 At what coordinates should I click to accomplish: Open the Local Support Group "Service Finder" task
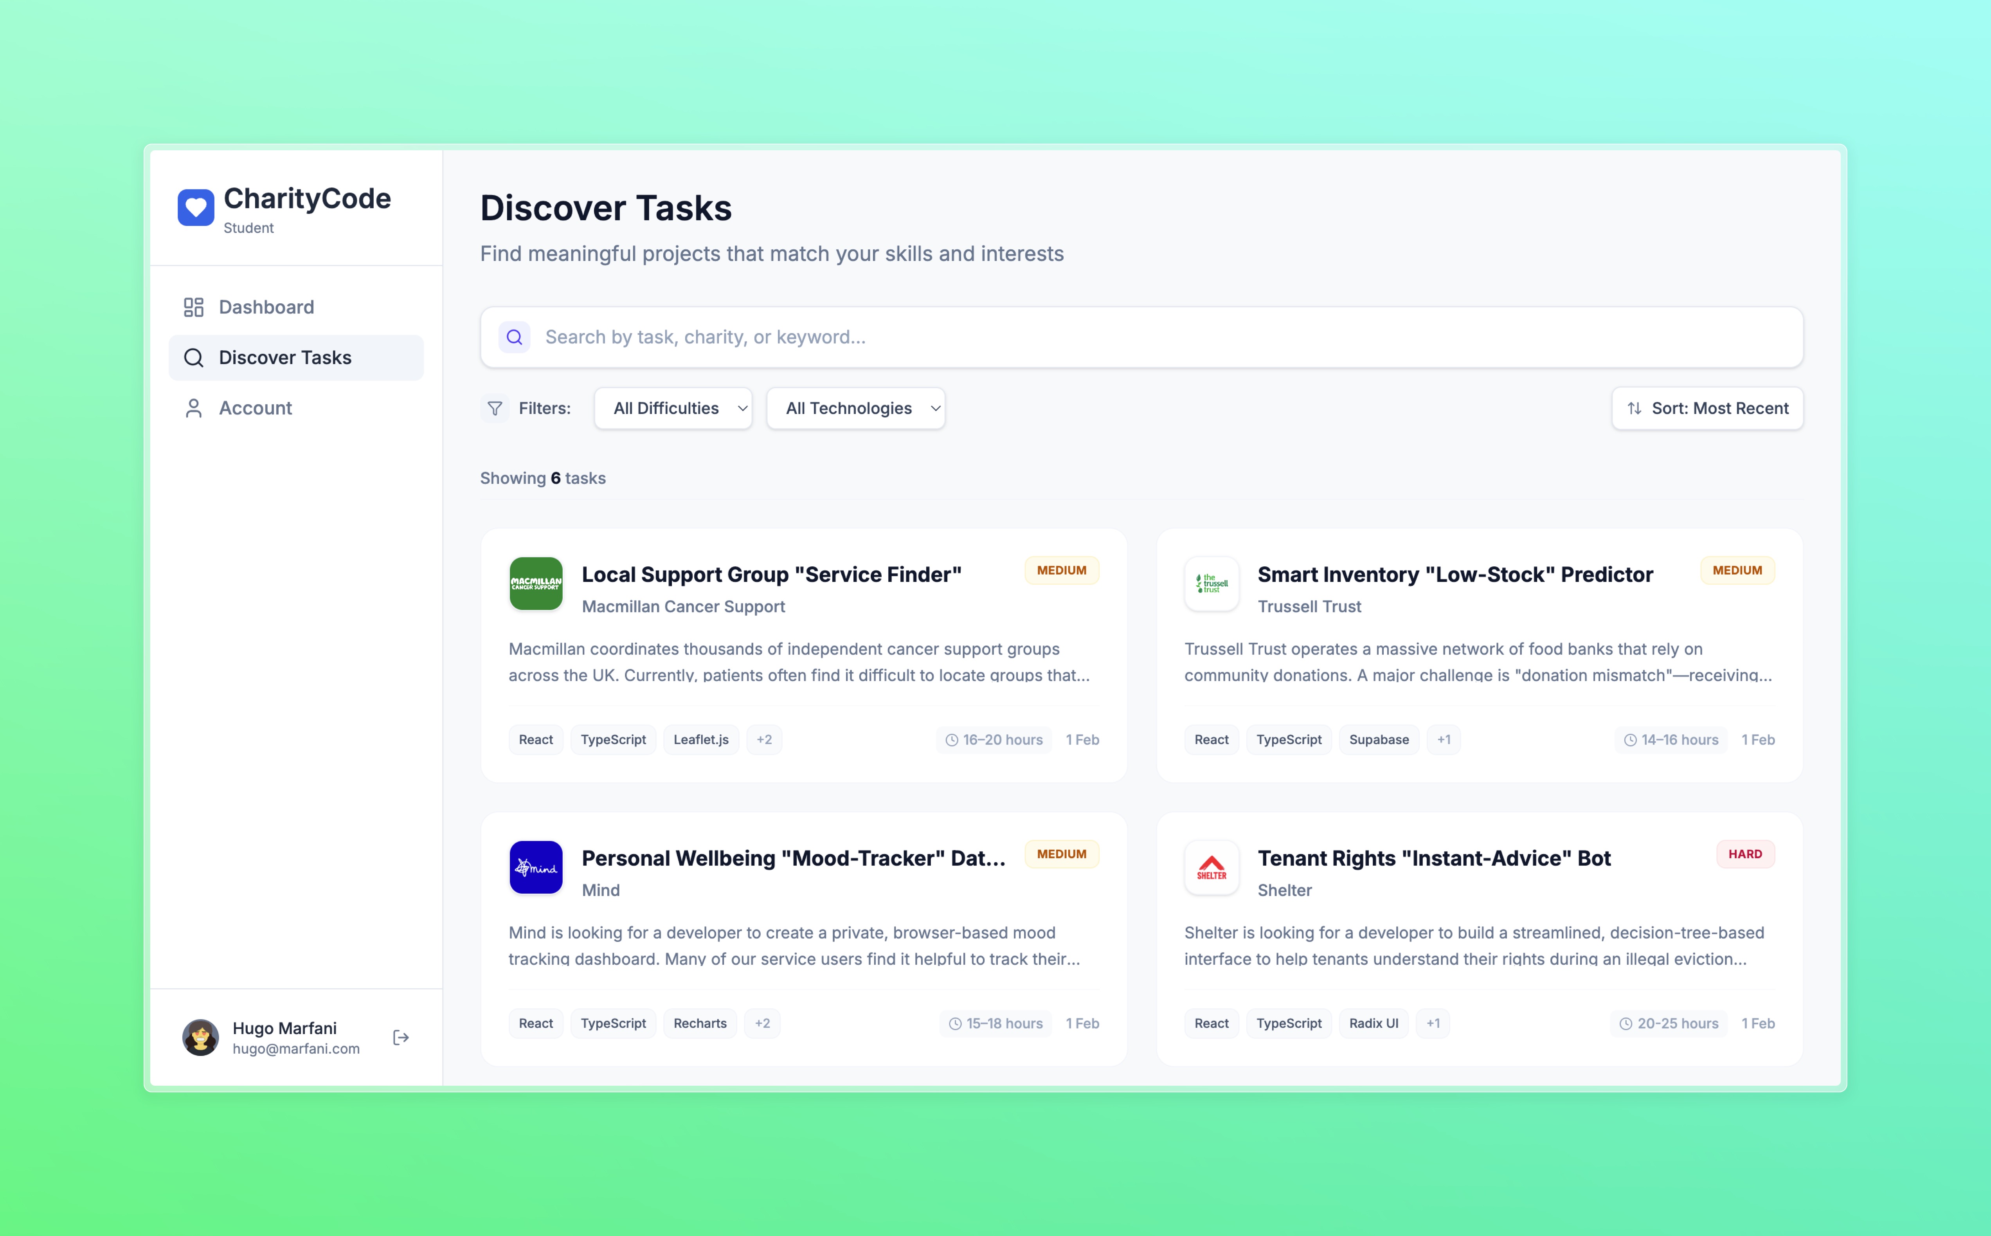click(771, 575)
